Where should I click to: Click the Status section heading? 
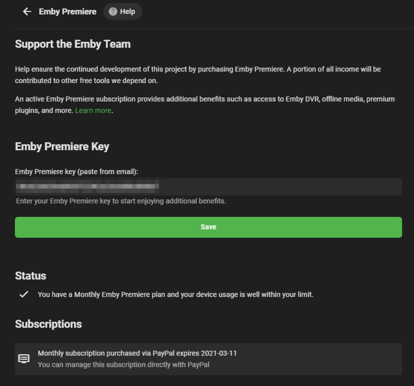30,275
